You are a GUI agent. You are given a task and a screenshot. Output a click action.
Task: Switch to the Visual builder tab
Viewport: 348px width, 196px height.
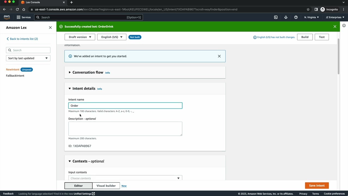106,186
